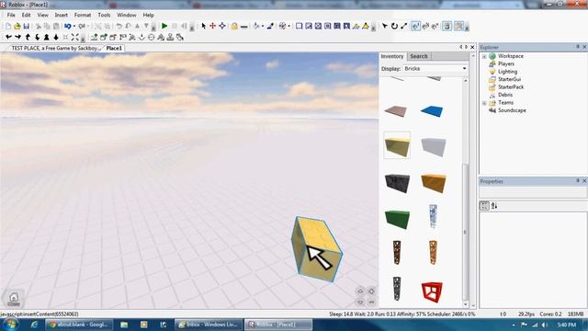This screenshot has width=588, height=331.
Task: Click the Properties alphabetical sort button
Action: coord(494,206)
